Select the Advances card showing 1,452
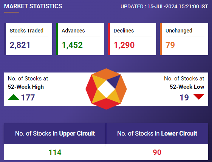Image resolution: width=212 pixels, height=162 pixels. tap(80, 39)
